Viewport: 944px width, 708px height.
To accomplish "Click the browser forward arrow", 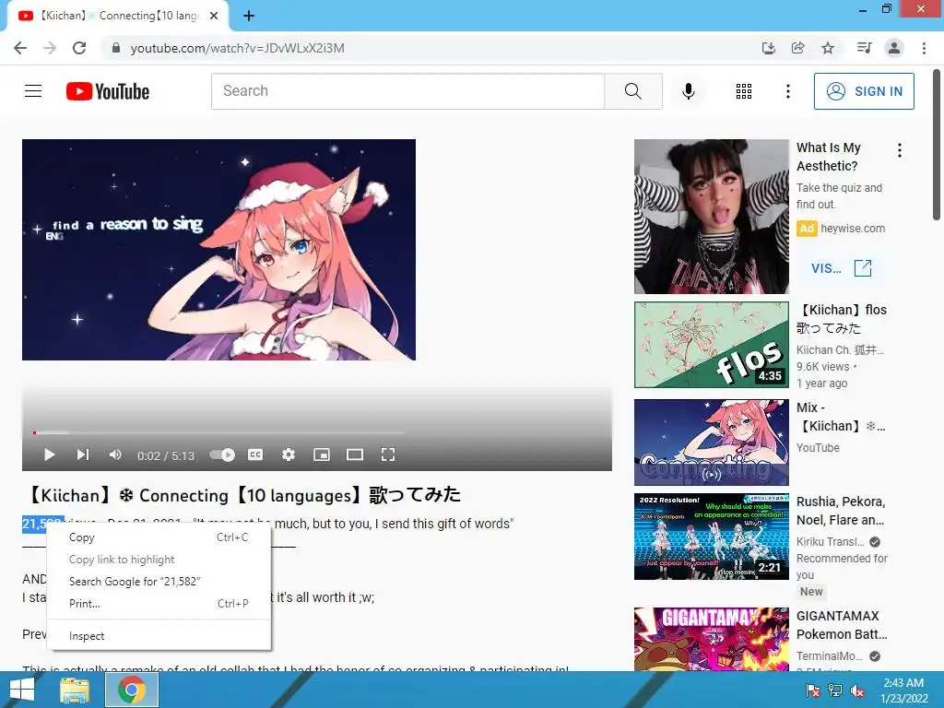I will 50,48.
